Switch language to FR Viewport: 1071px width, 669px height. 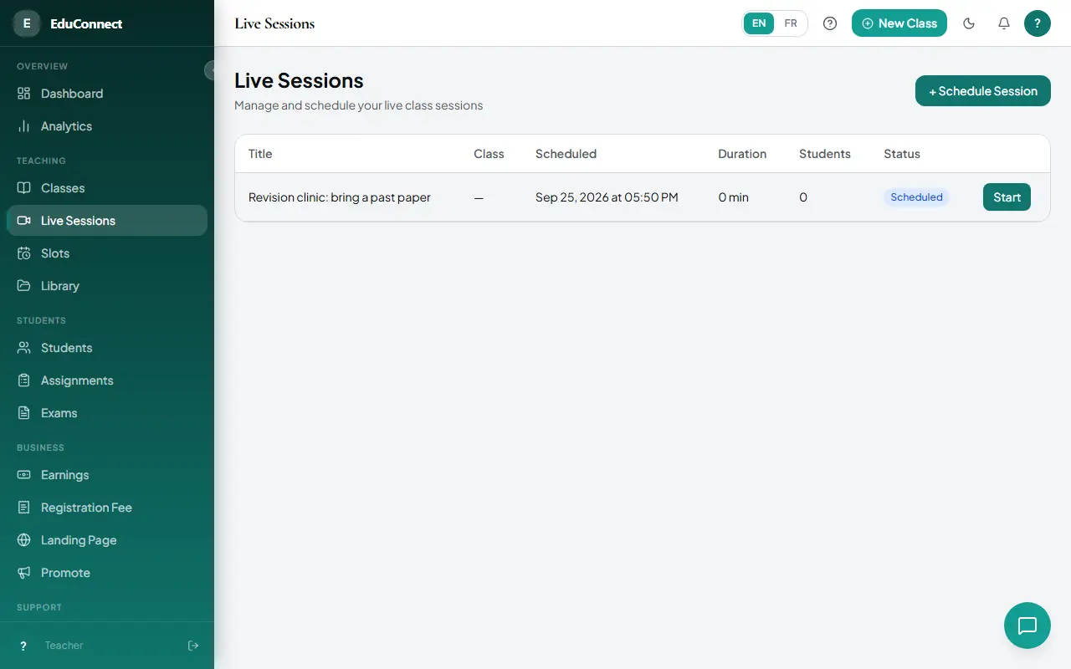[x=791, y=23]
